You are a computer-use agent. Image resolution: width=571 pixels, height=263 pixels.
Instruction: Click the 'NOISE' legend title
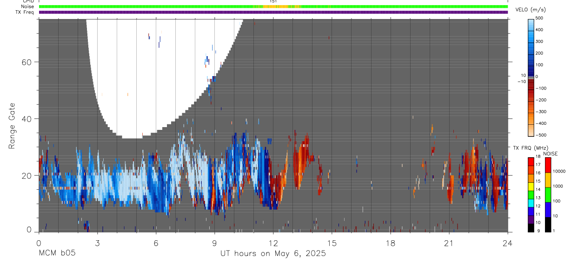550,154
